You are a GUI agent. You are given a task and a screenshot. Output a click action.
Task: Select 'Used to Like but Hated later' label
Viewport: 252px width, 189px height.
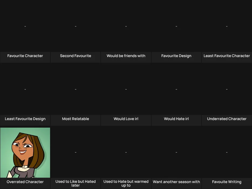tap(76, 183)
